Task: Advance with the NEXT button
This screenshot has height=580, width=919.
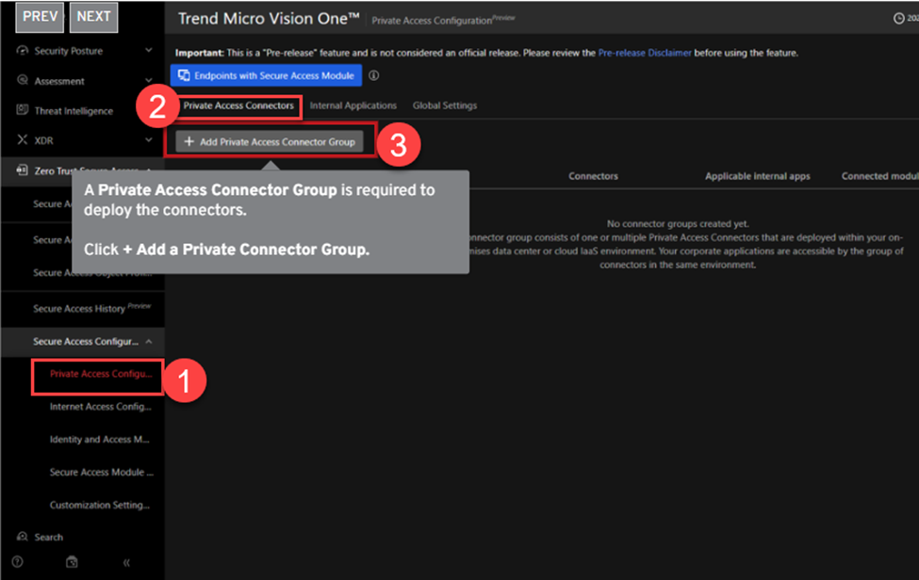Action: 93,17
